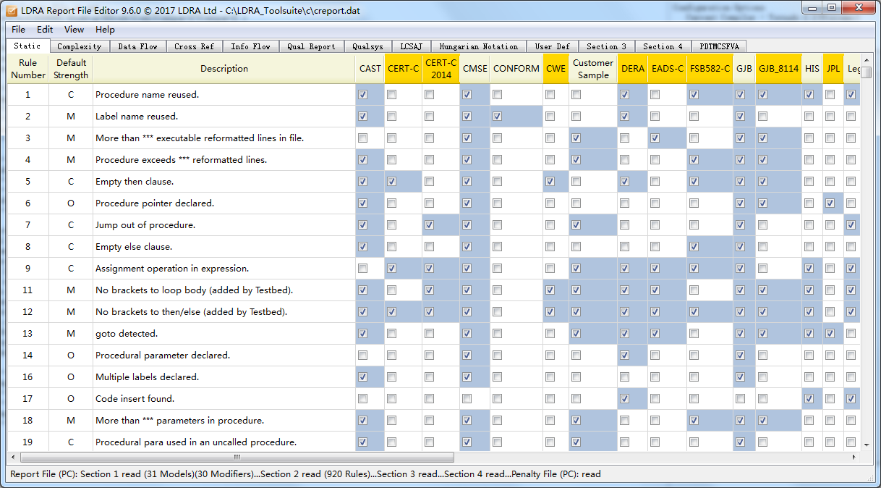Select the Customer Sample column header
The height and width of the screenshot is (488, 881).
click(593, 69)
